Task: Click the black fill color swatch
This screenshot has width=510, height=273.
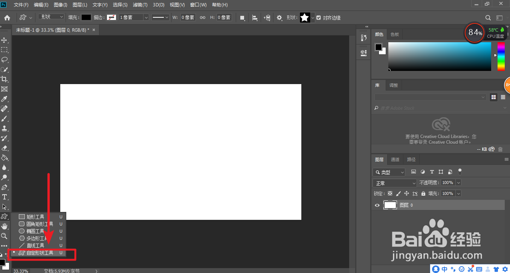Action: pos(86,17)
